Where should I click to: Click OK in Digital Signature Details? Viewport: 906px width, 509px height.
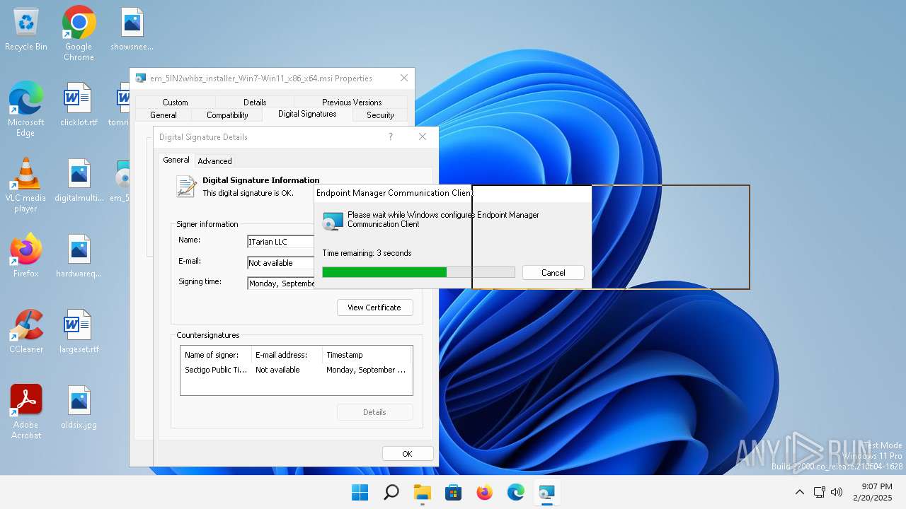[x=407, y=454]
